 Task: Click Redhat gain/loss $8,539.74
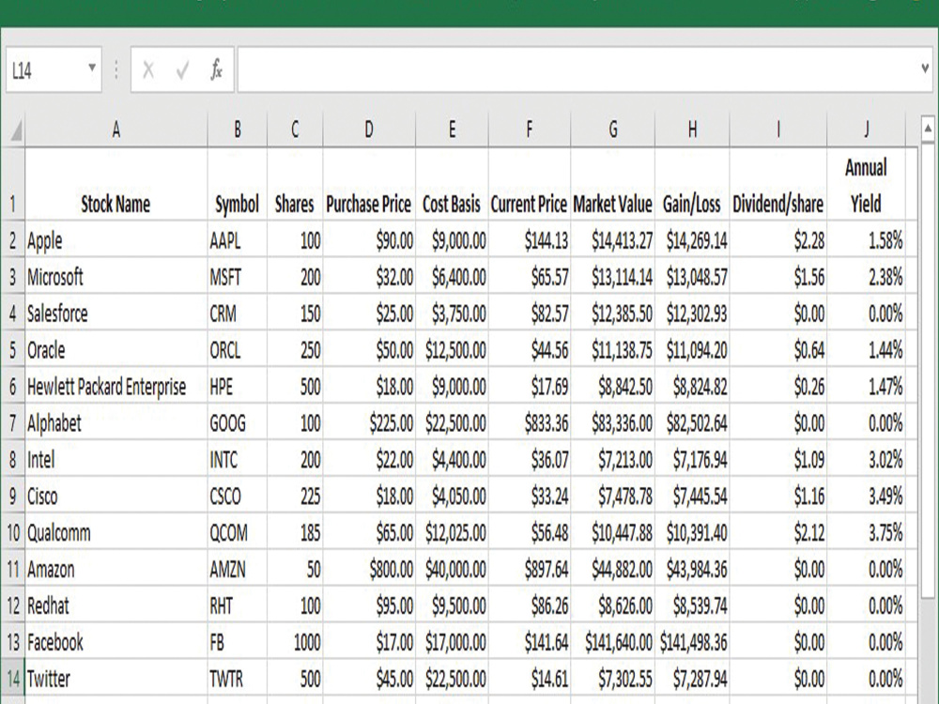tap(692, 605)
